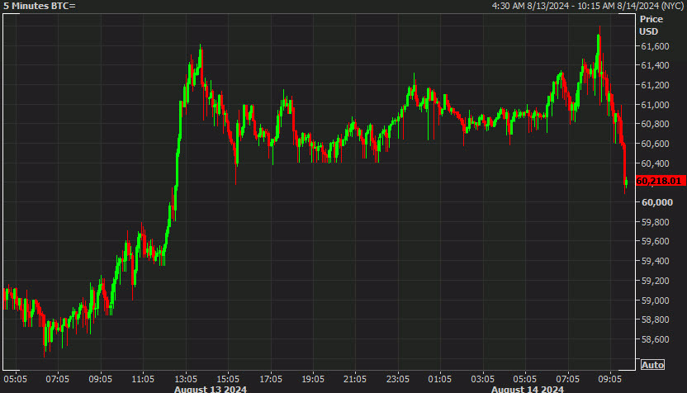Click the '5 Minutes BTC=' chart title
This screenshot has width=687, height=393.
point(40,6)
